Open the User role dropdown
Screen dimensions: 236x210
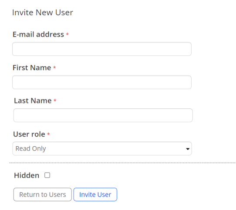click(102, 148)
